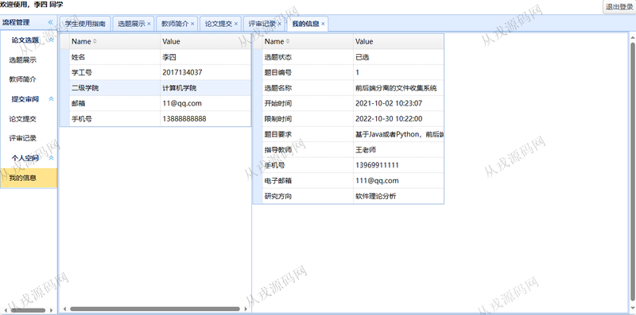Close the 我的信息 tab

[x=323, y=24]
